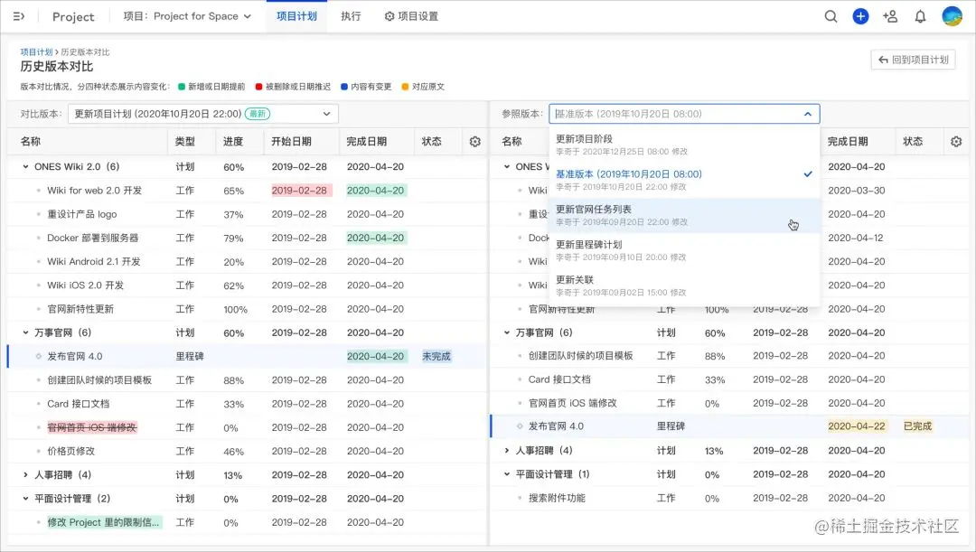Click the red 被删除或日期推迟 legend swatch

258,87
